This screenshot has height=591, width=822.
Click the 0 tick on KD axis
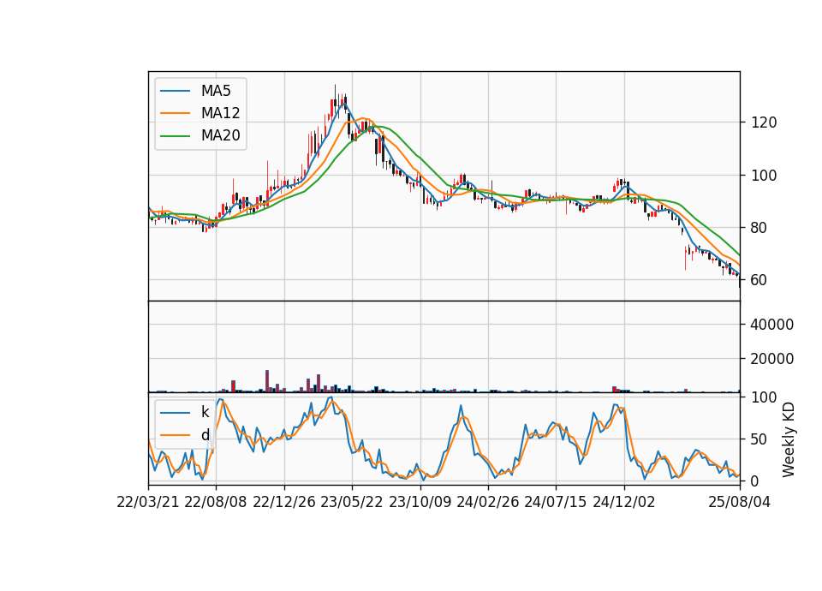pos(755,481)
